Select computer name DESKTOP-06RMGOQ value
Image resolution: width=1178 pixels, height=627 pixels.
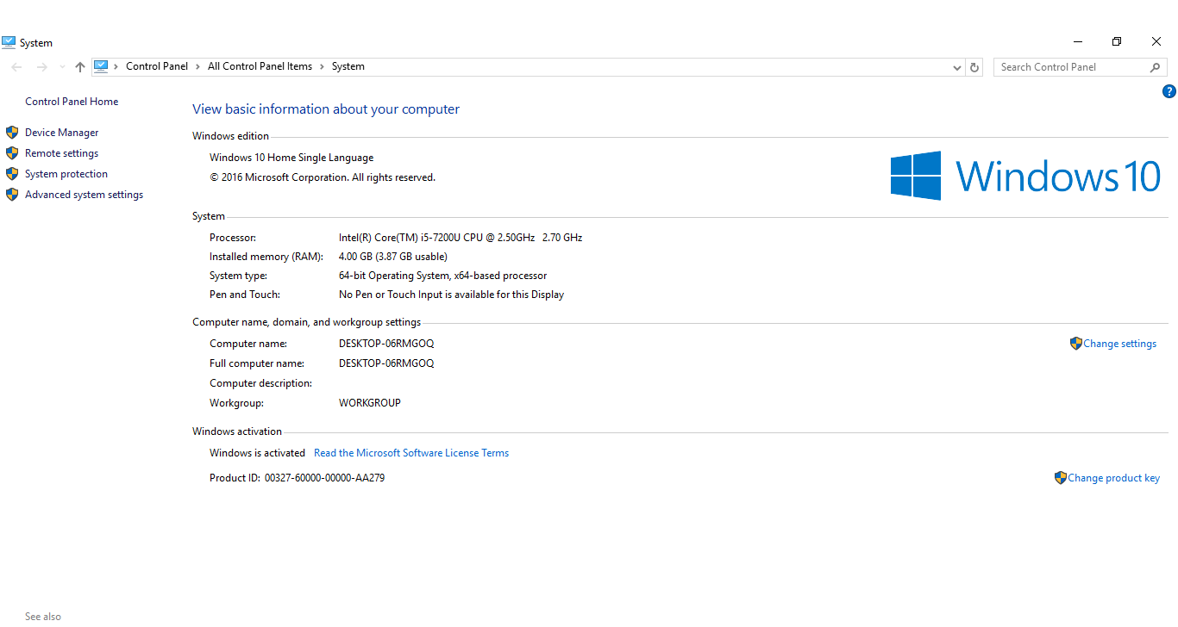click(386, 344)
